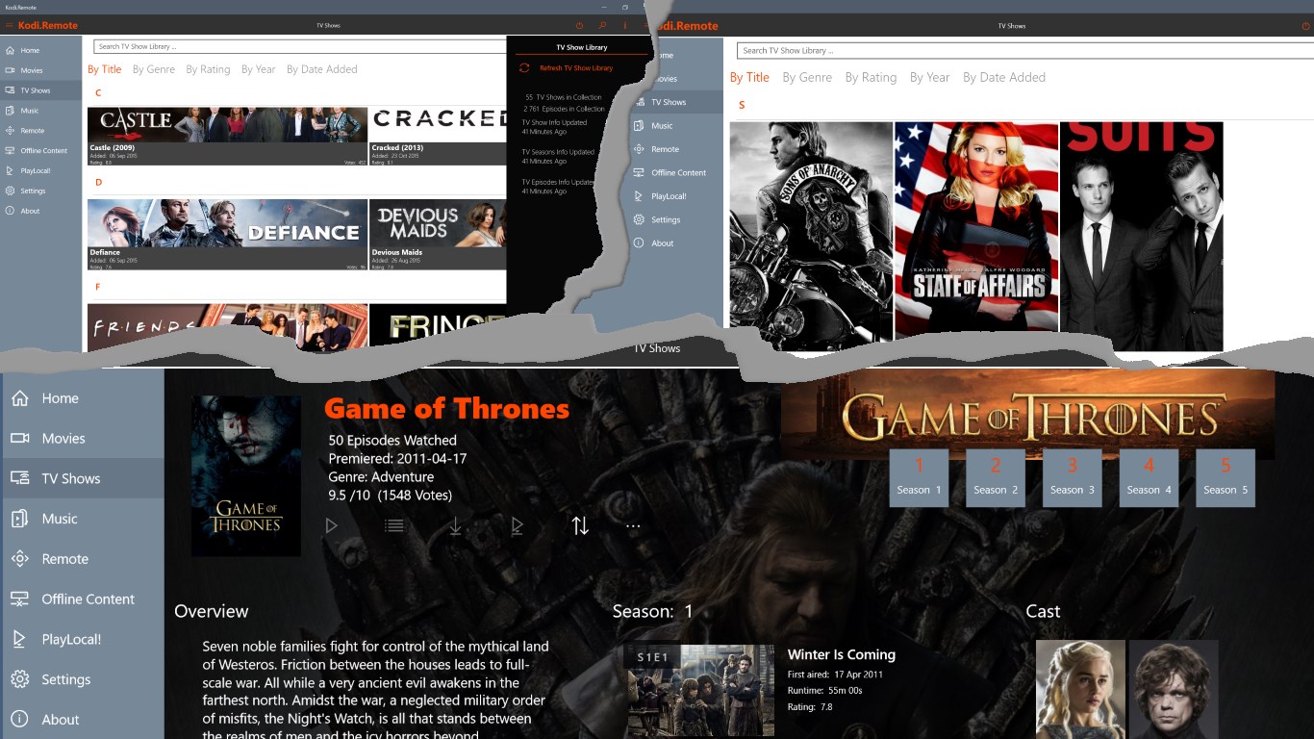
Task: Open Season 1 button
Action: coord(919,478)
